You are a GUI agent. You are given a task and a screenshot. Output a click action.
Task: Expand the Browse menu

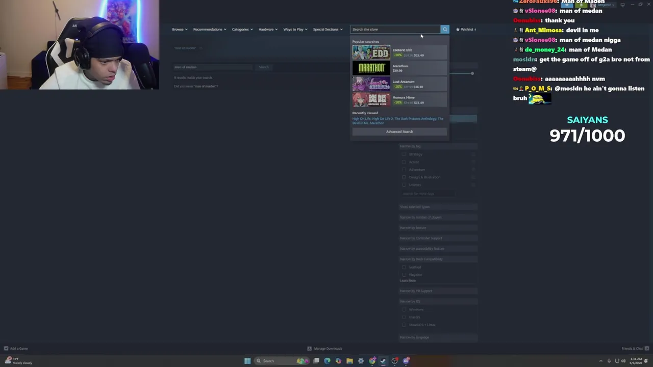click(180, 30)
